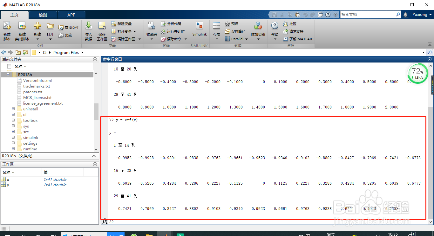Click 设置路径 (Set Path)
This screenshot has height=236, width=434.
235,31
